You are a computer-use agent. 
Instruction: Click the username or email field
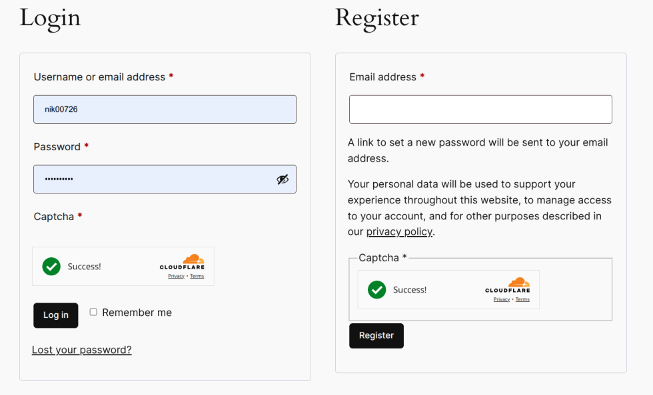tap(165, 109)
